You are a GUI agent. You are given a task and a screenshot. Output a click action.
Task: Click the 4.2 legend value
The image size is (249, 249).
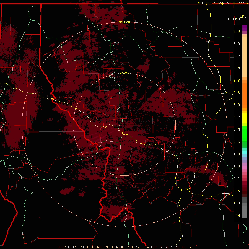[237, 117]
